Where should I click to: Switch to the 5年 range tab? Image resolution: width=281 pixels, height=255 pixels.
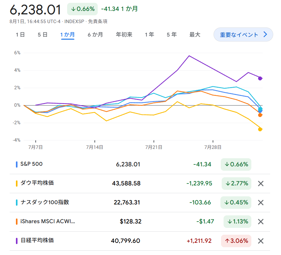171,35
